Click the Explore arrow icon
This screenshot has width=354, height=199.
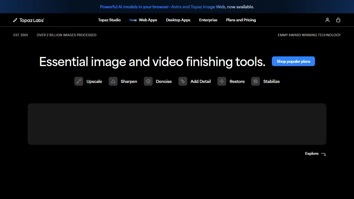[x=324, y=154]
